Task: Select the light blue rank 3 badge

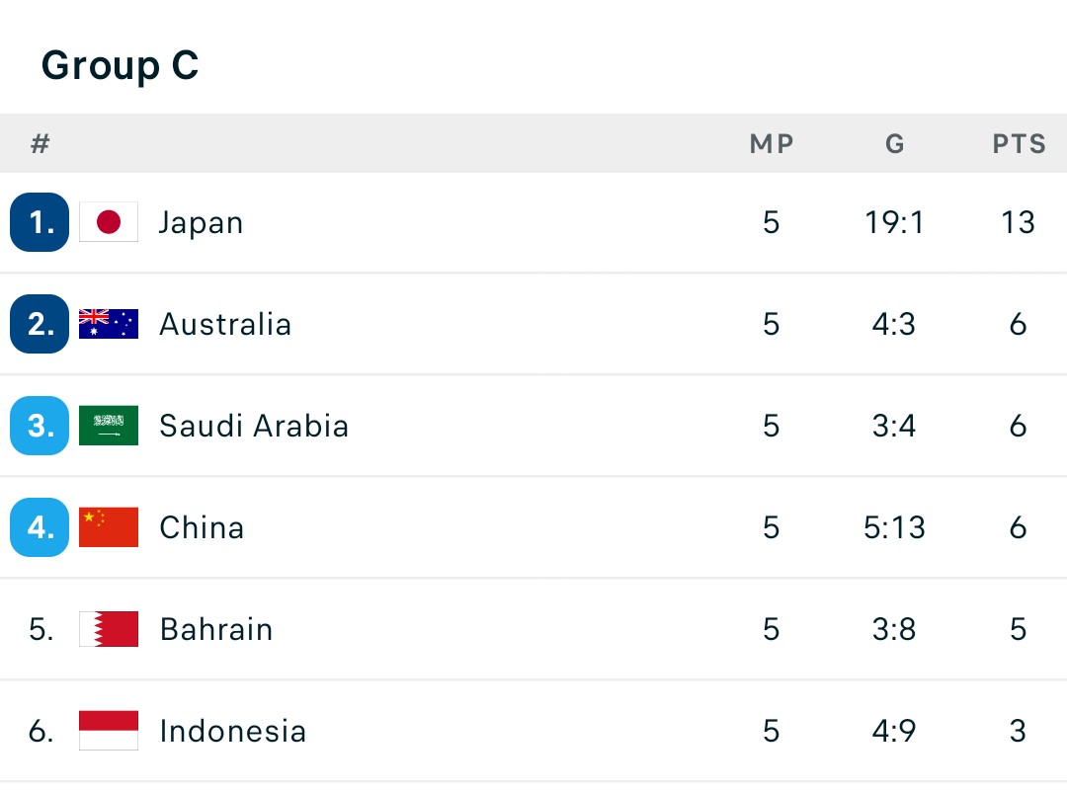Action: click(x=40, y=426)
